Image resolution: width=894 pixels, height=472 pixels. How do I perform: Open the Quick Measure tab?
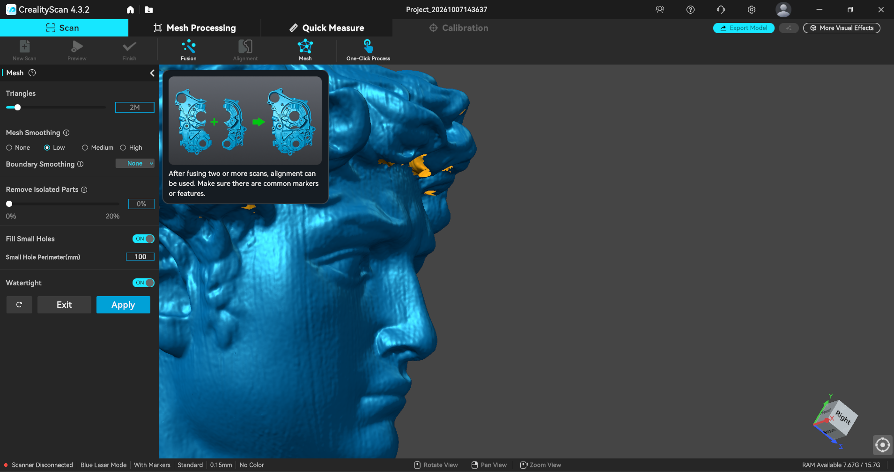point(326,28)
